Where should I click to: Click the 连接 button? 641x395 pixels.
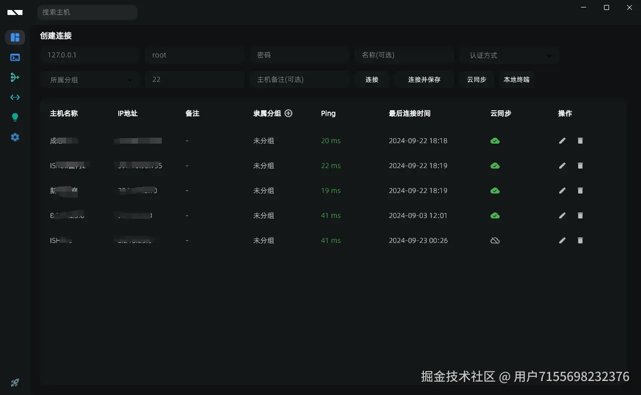(372, 80)
